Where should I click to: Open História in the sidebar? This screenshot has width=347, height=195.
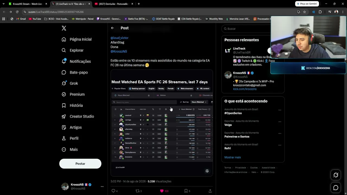tap(72, 105)
